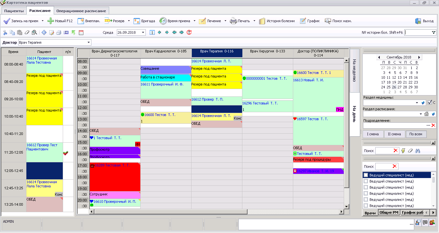Click the red refresh exclamation icon
The width and height of the screenshot is (439, 233).
[x=189, y=32]
